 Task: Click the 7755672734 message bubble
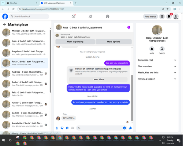pyautogui.click(x=68, y=118)
